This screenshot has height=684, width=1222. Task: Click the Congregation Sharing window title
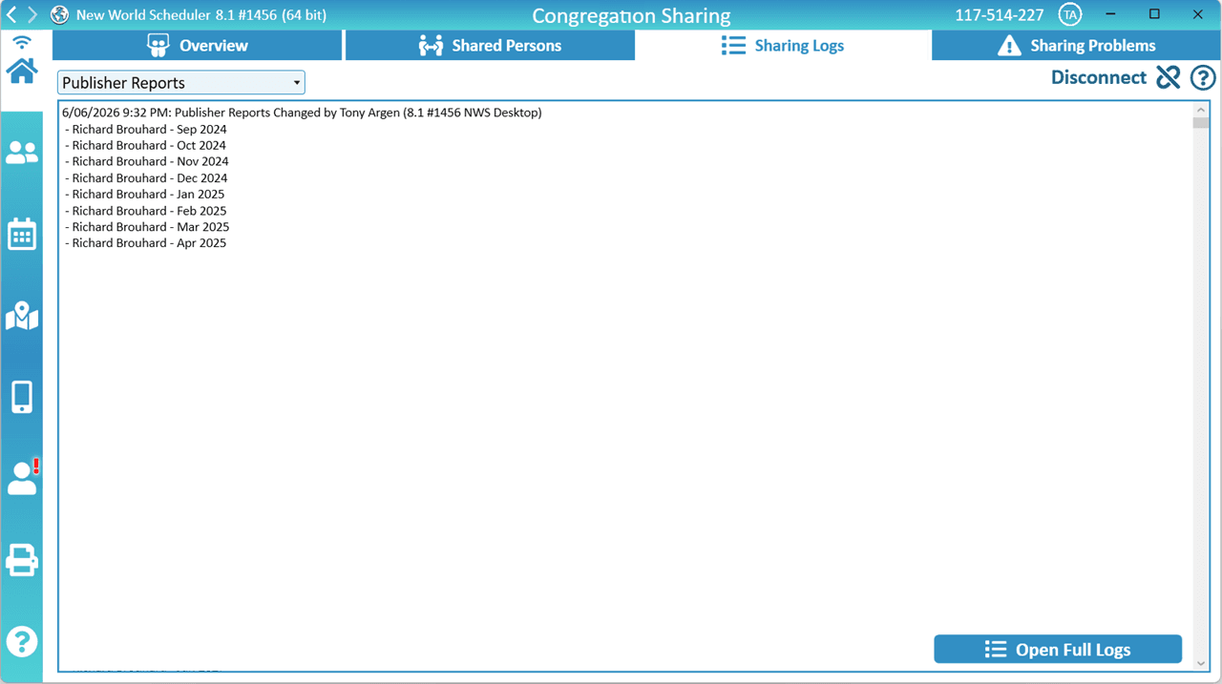coord(631,15)
